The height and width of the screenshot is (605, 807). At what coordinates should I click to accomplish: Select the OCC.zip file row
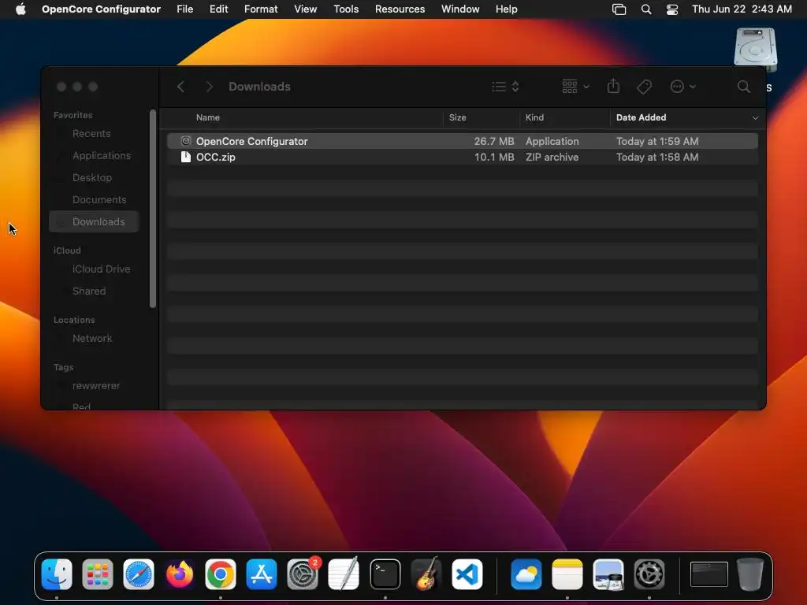pyautogui.click(x=462, y=157)
